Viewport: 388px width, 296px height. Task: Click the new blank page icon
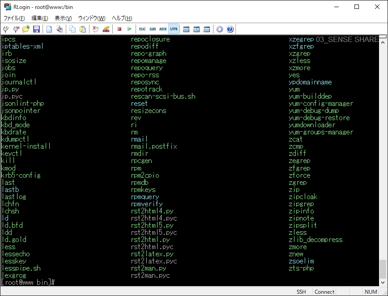pyautogui.click(x=49, y=29)
